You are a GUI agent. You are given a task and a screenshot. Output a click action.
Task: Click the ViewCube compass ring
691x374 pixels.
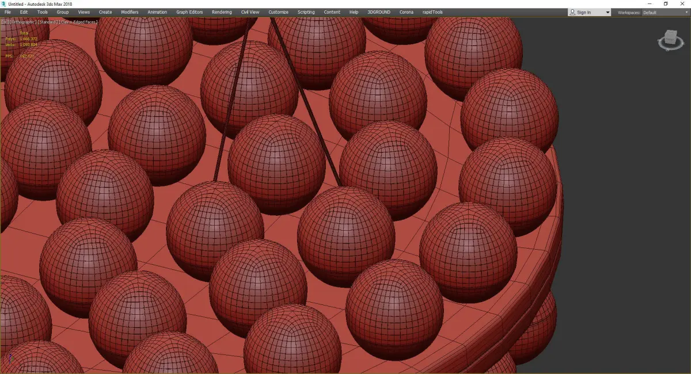click(671, 48)
